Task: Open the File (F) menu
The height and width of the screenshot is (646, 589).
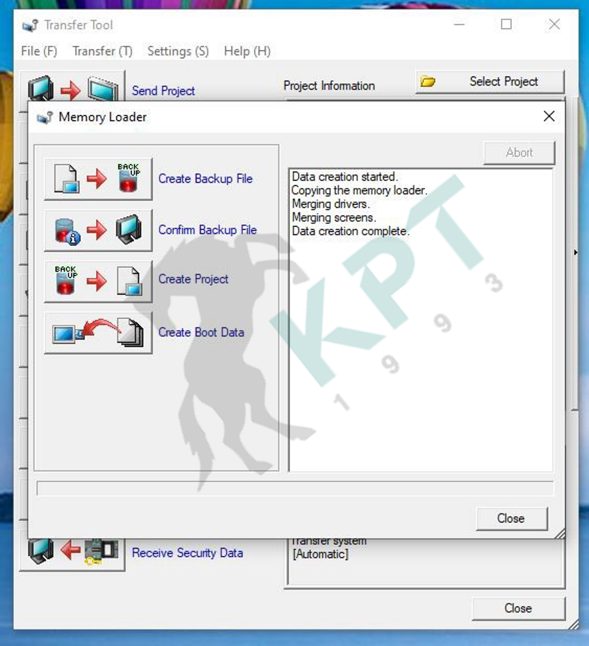Action: coord(39,51)
